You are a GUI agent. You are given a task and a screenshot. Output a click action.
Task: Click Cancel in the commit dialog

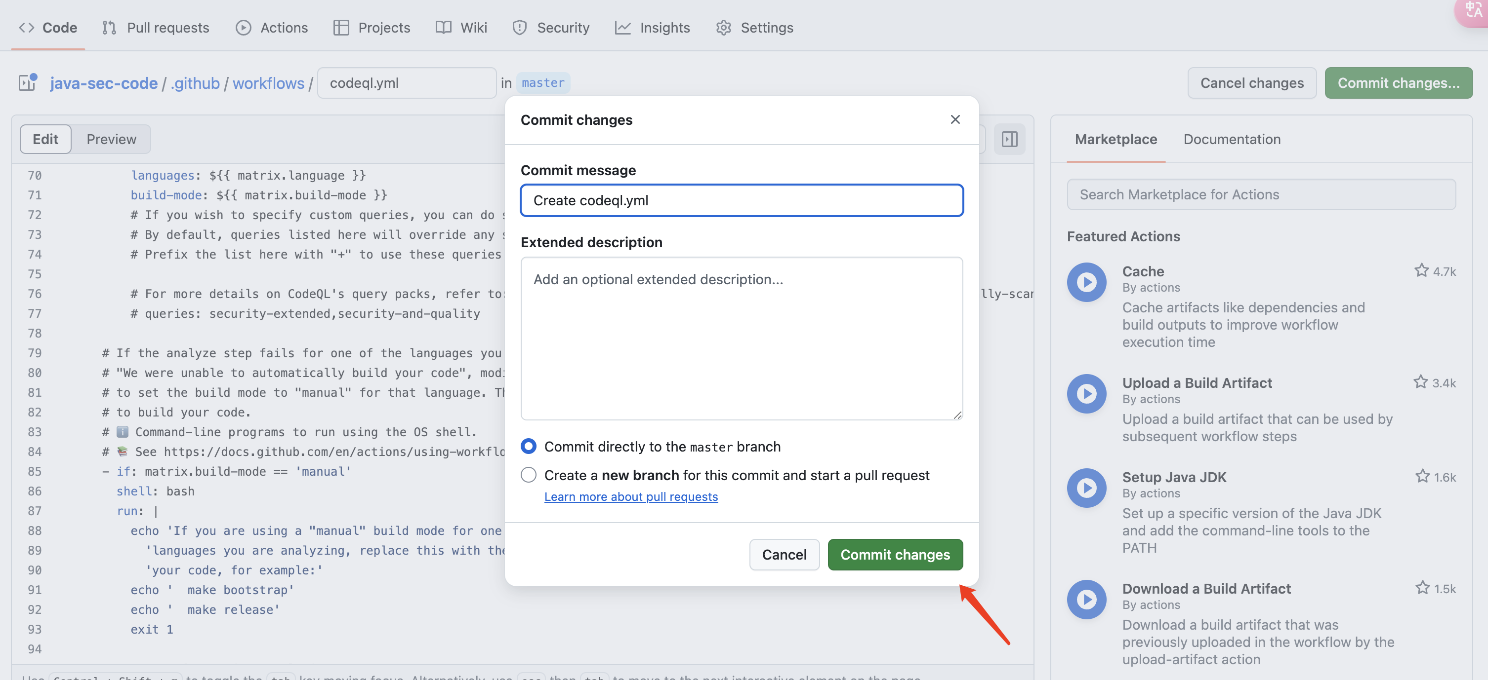(784, 554)
